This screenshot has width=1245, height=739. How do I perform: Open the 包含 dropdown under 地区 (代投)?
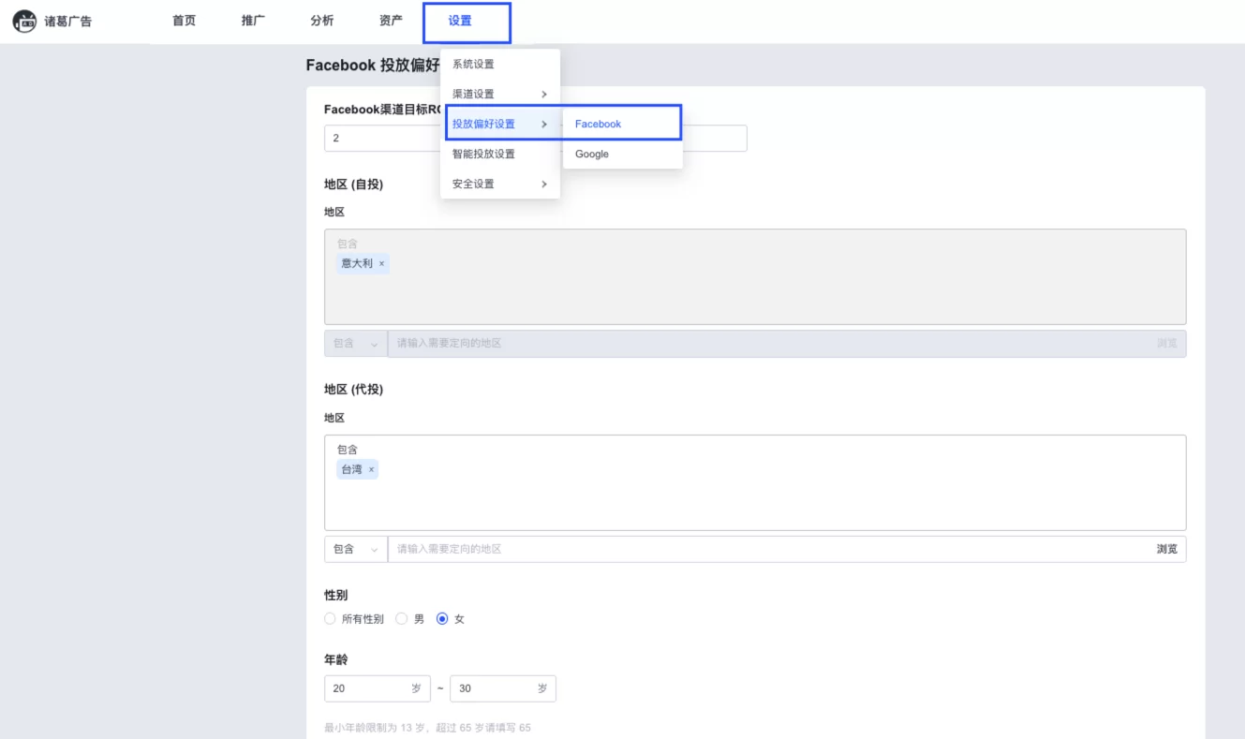pyautogui.click(x=356, y=549)
